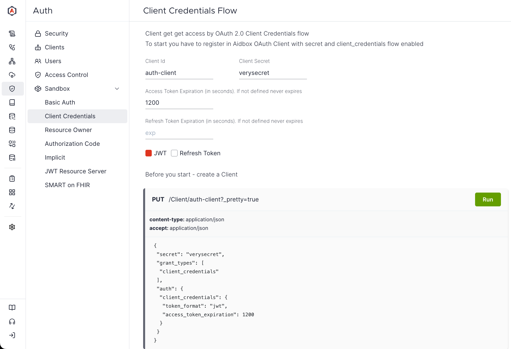Focus the Refresh Token Expiration field
511x349 pixels.
179,133
